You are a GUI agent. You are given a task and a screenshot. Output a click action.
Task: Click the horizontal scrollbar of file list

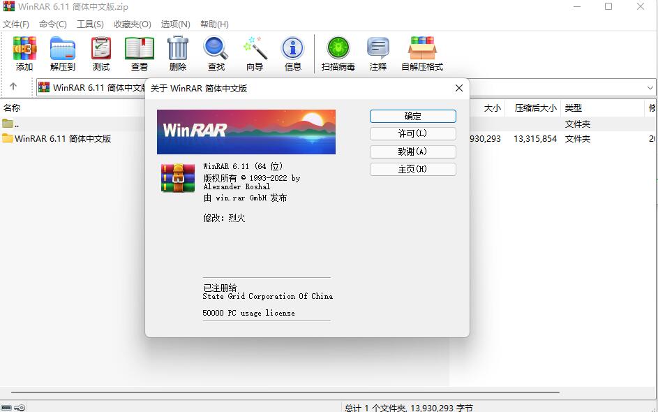(285, 392)
